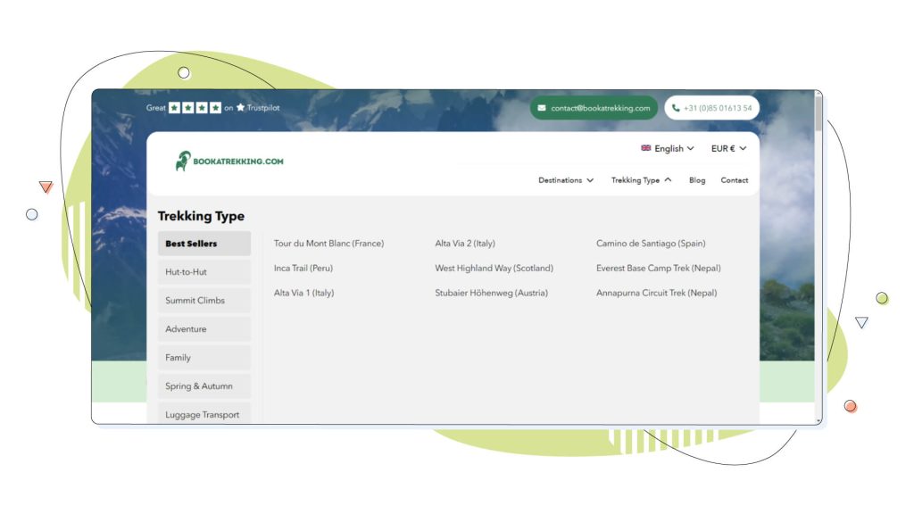Select the Best Sellers tab
Screen dimensions: 914x514
click(x=204, y=244)
